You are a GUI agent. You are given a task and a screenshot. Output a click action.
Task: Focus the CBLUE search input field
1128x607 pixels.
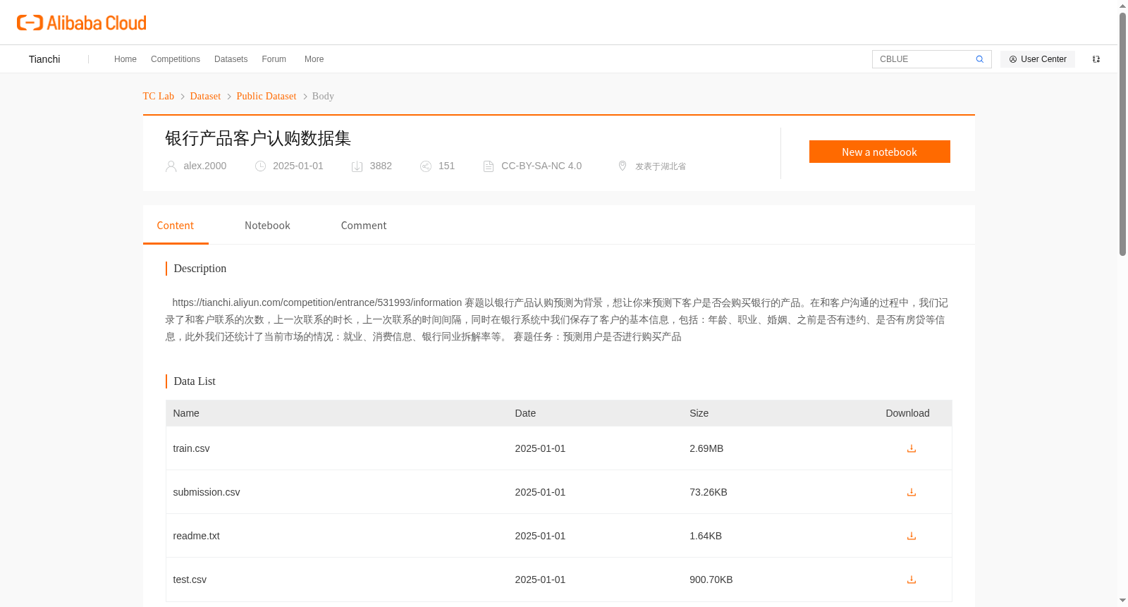pos(924,59)
